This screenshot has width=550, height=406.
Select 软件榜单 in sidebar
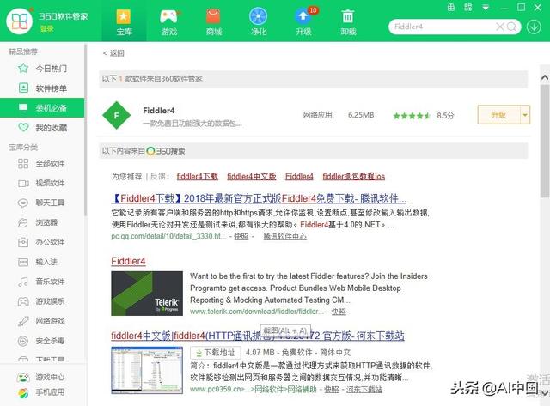pos(42,88)
